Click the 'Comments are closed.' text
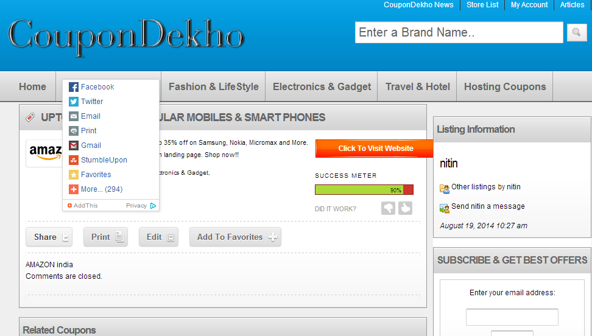The height and width of the screenshot is (336, 592). pos(64,276)
